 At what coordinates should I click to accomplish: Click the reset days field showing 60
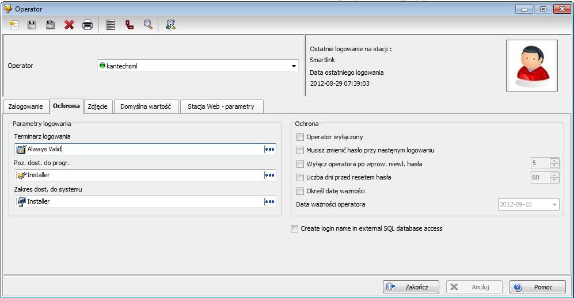(540, 177)
